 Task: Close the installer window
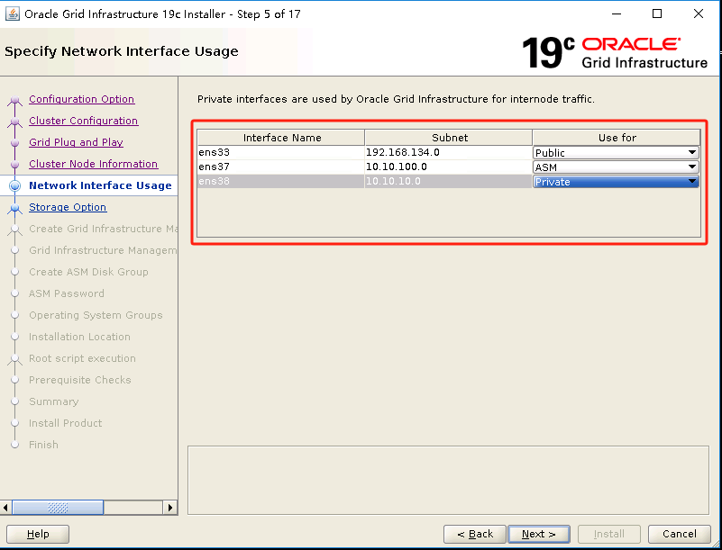(698, 14)
